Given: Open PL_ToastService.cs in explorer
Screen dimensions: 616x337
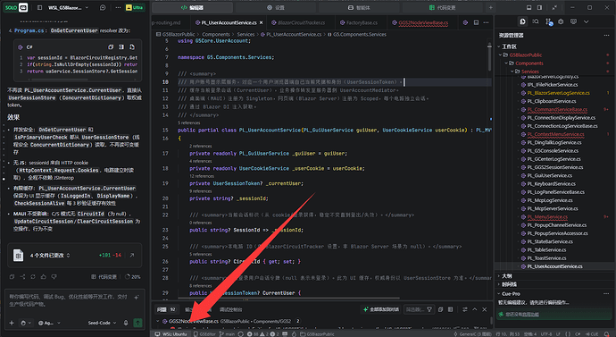Looking at the screenshot, I should tap(546, 258).
